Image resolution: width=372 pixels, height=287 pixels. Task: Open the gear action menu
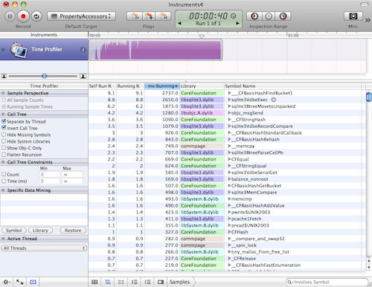(x=6, y=282)
